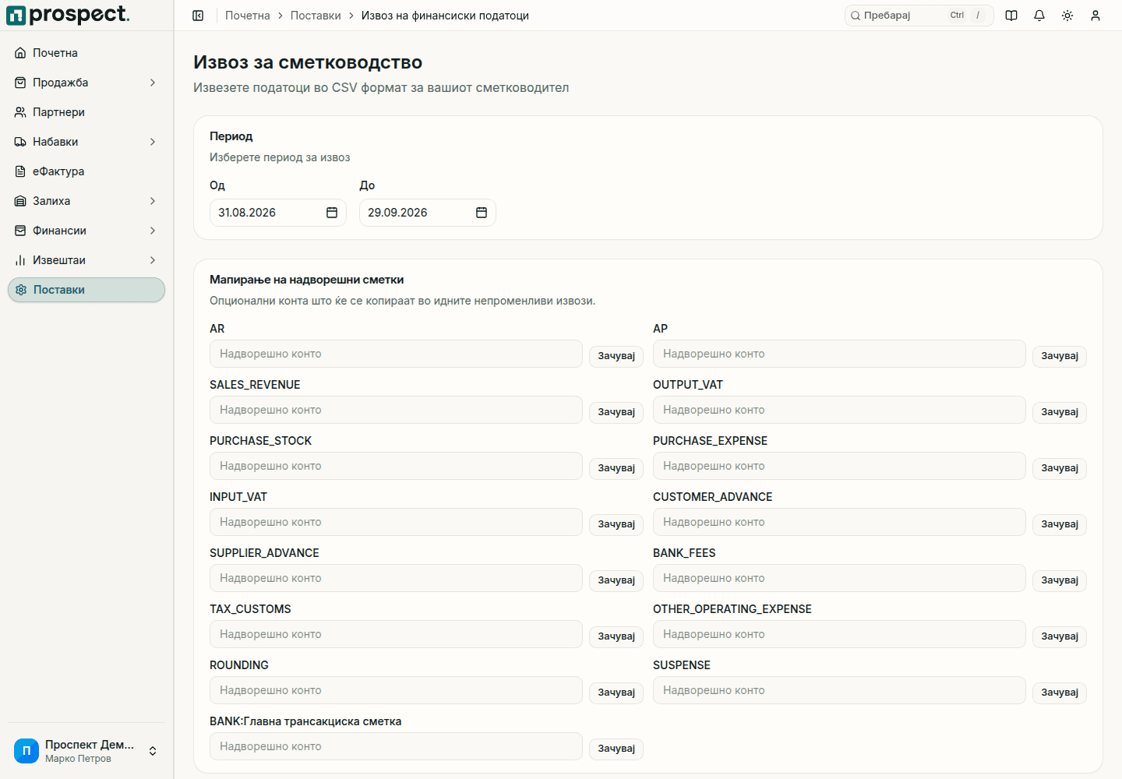Image resolution: width=1122 pixels, height=779 pixels.
Task: Open calendar picker for До date
Action: coord(482,213)
